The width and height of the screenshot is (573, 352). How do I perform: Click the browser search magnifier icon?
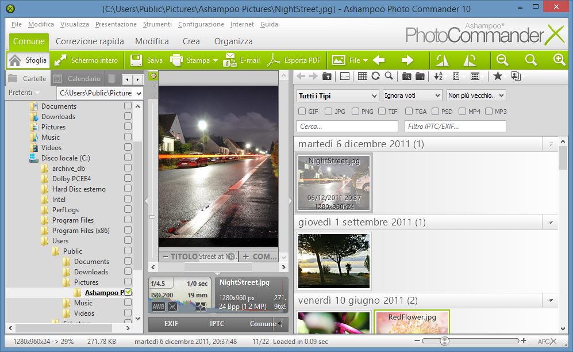[389, 76]
